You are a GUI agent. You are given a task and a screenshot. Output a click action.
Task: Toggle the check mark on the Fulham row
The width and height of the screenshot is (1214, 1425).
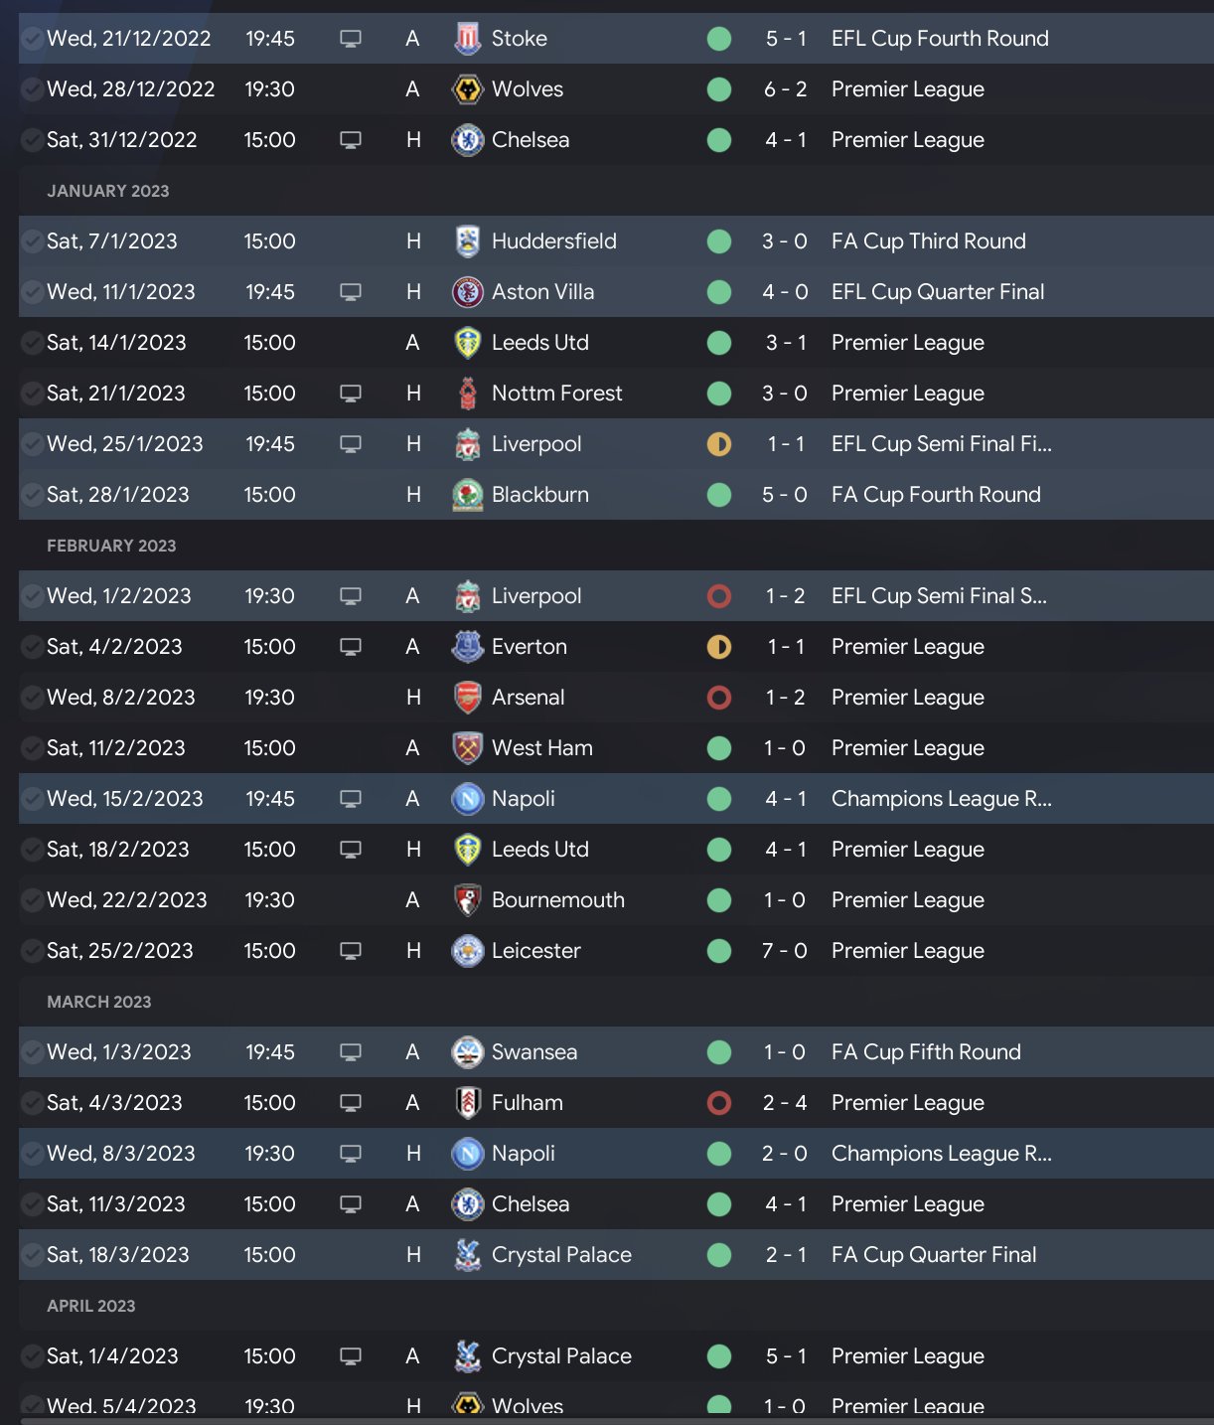click(x=32, y=1103)
